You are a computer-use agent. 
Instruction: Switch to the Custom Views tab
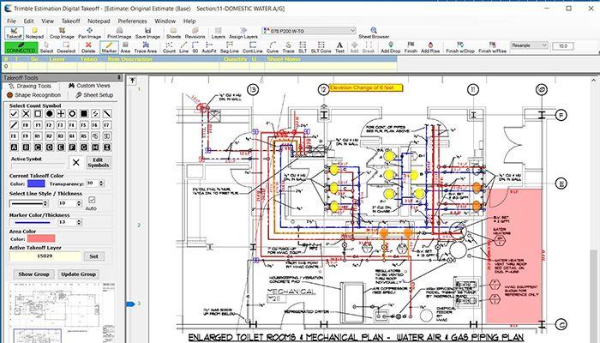(x=89, y=86)
